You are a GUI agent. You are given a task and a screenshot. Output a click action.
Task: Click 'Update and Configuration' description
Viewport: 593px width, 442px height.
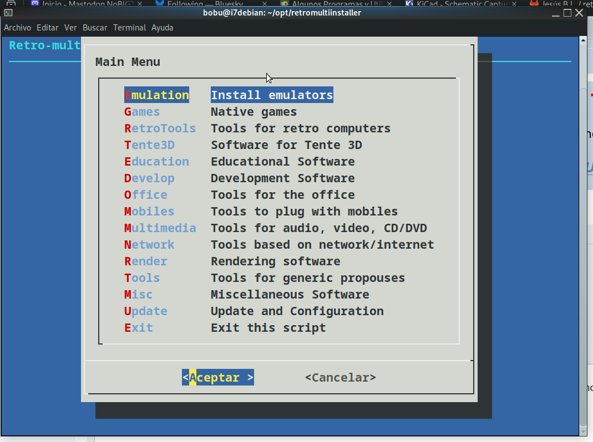click(297, 311)
